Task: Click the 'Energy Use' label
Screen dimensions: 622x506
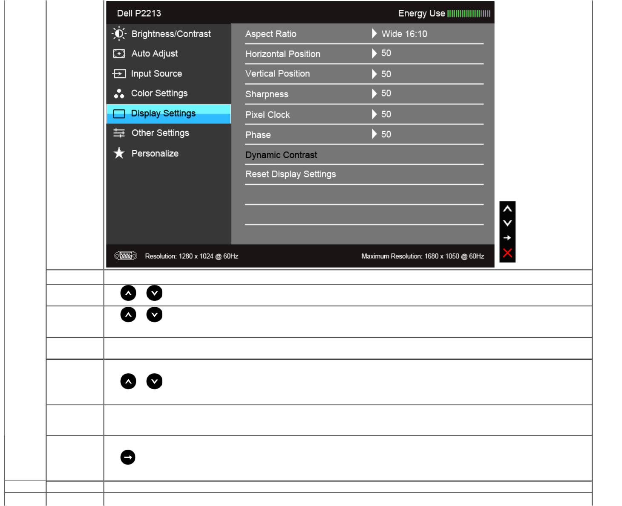Action: coord(421,13)
